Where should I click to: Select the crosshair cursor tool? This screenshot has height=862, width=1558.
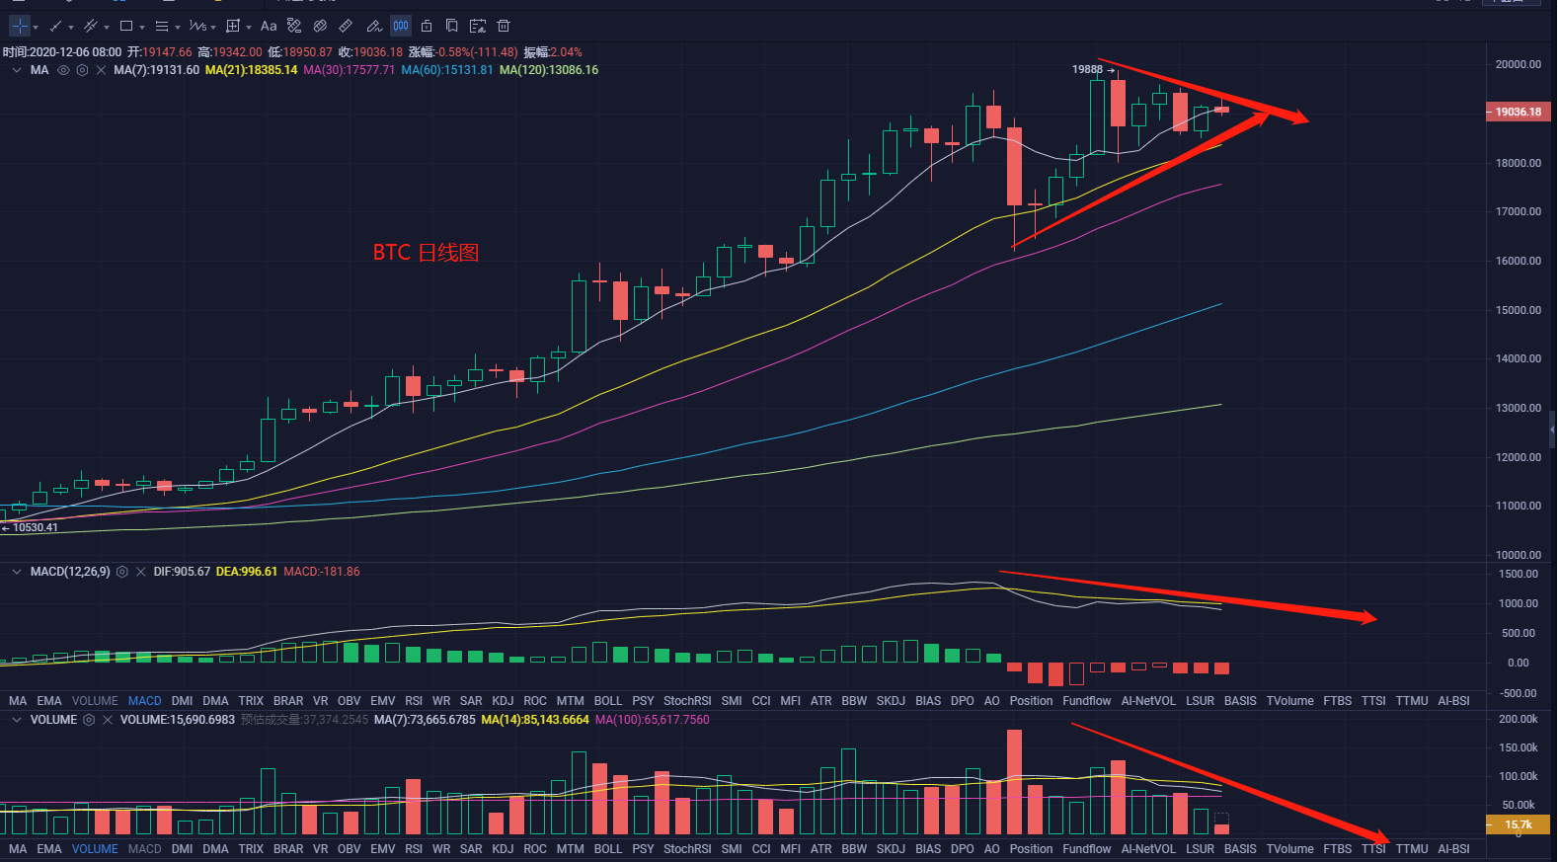point(19,26)
